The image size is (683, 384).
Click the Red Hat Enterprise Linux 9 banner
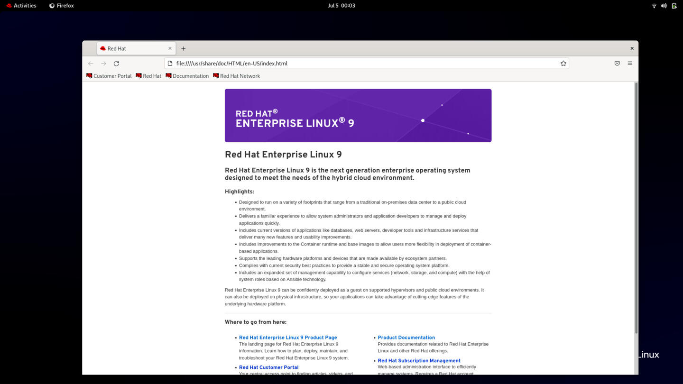click(x=358, y=116)
